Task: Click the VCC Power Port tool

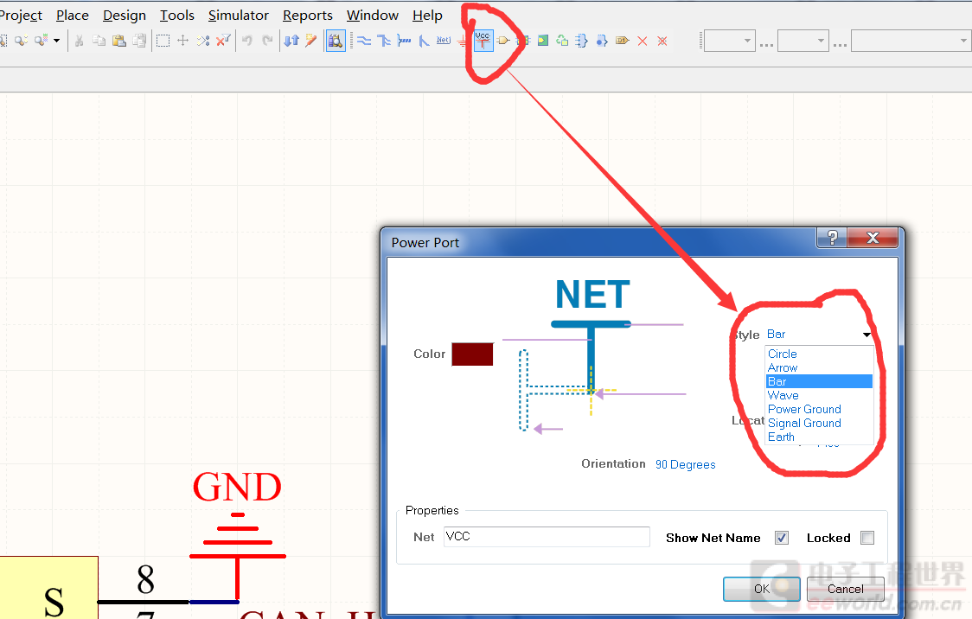Action: click(x=483, y=41)
